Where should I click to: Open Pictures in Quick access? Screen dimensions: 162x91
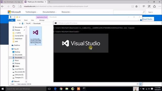point(17,30)
